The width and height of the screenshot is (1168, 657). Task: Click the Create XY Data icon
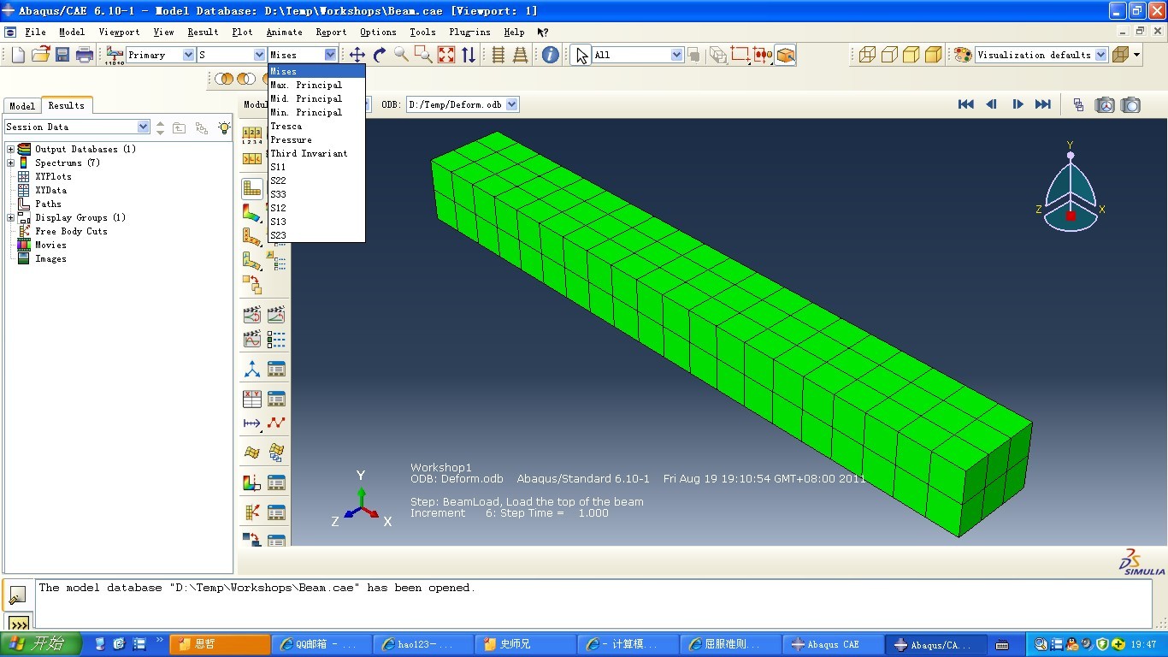[252, 399]
